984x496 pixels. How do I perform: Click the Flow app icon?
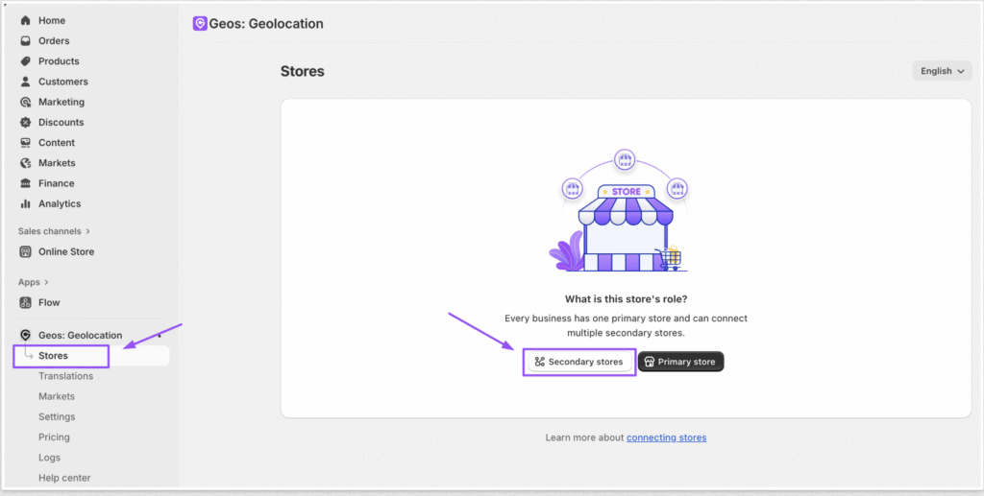[x=26, y=302]
